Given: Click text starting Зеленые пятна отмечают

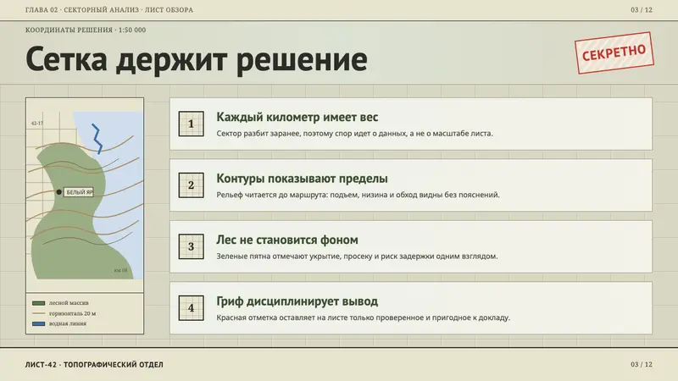Looking at the screenshot, I should click(357, 257).
